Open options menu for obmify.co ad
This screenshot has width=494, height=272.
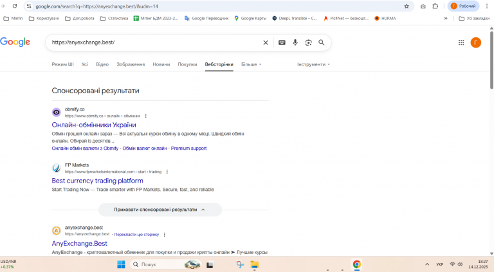tap(146, 116)
